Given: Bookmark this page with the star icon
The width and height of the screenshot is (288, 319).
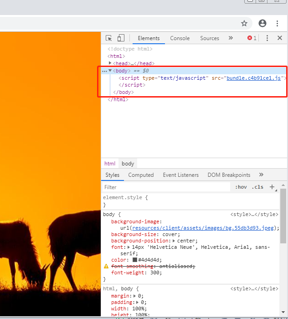Looking at the screenshot, I should pos(244,23).
